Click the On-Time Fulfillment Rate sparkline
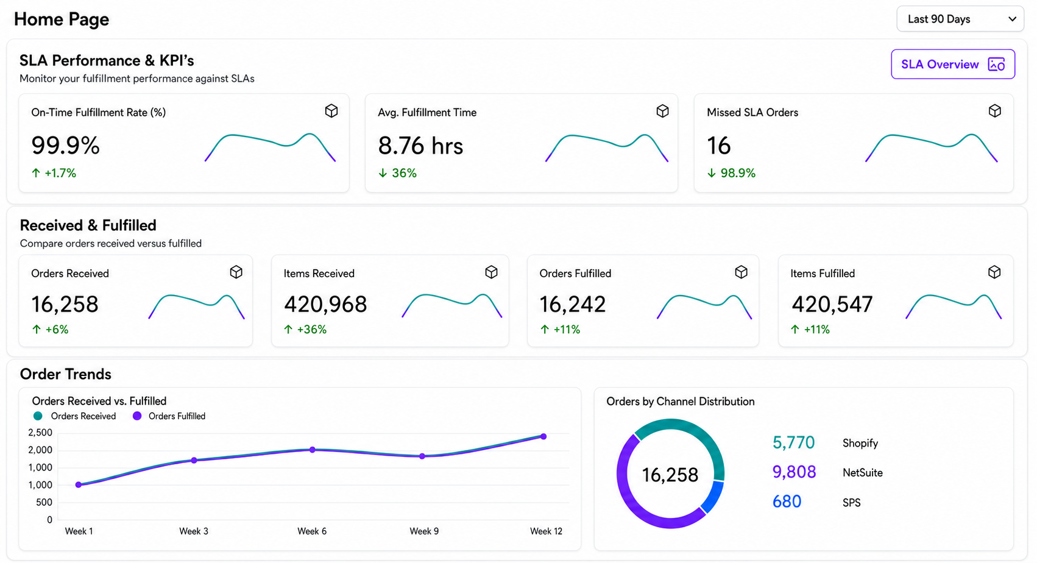 [x=270, y=147]
